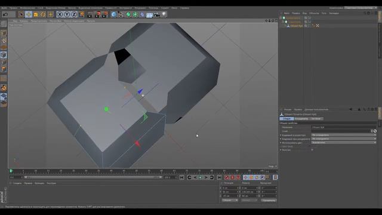Click the Floor scene object icon

[149, 14]
